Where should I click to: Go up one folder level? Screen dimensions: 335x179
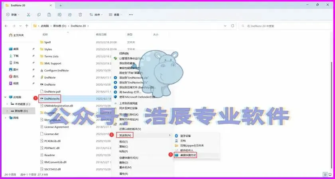[27, 26]
